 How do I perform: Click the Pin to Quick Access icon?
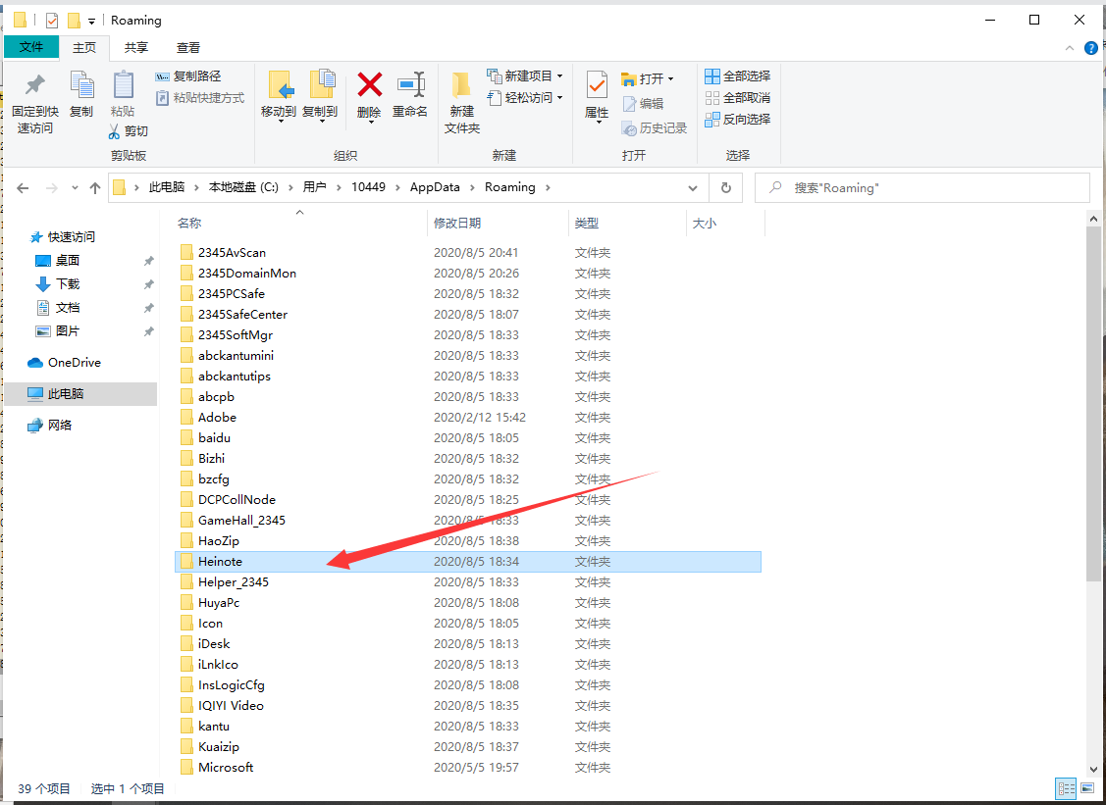[x=33, y=85]
